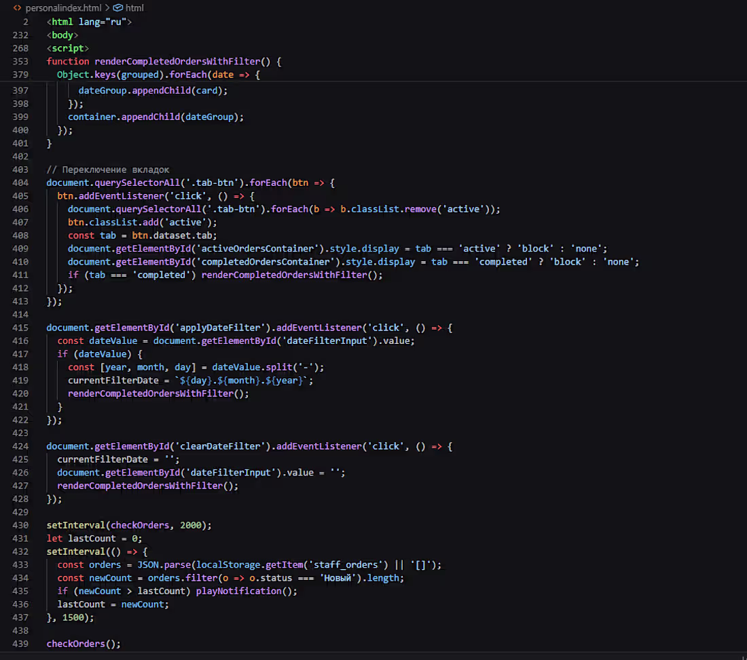Click line number 432 in the gutter
Screen dimensions: 747x660
20,551
